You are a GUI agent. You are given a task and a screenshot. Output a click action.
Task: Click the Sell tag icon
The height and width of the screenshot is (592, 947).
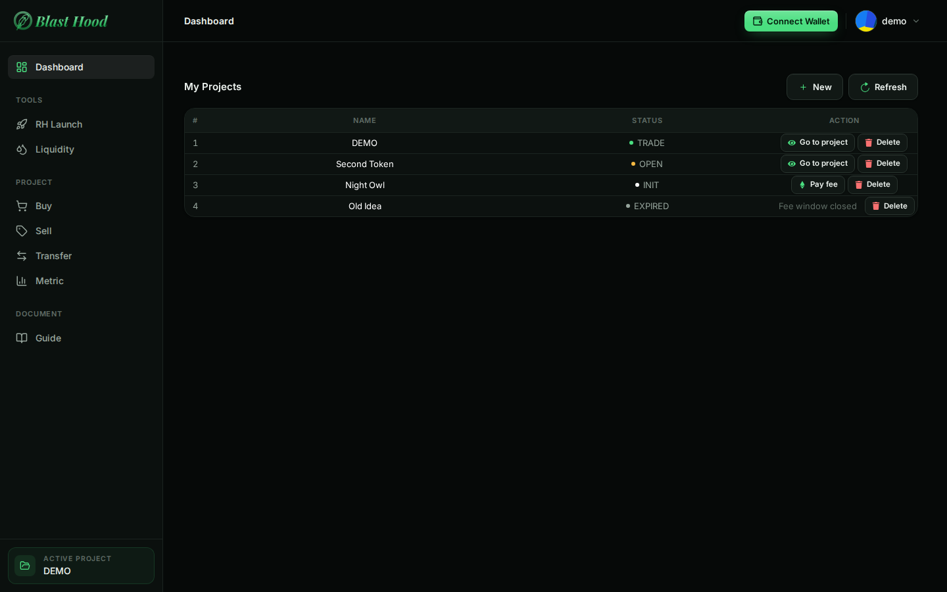coord(22,231)
